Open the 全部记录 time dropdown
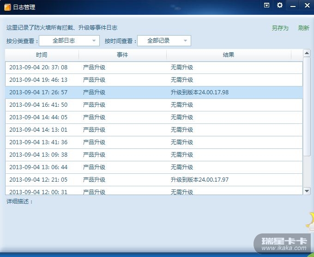 (164, 41)
